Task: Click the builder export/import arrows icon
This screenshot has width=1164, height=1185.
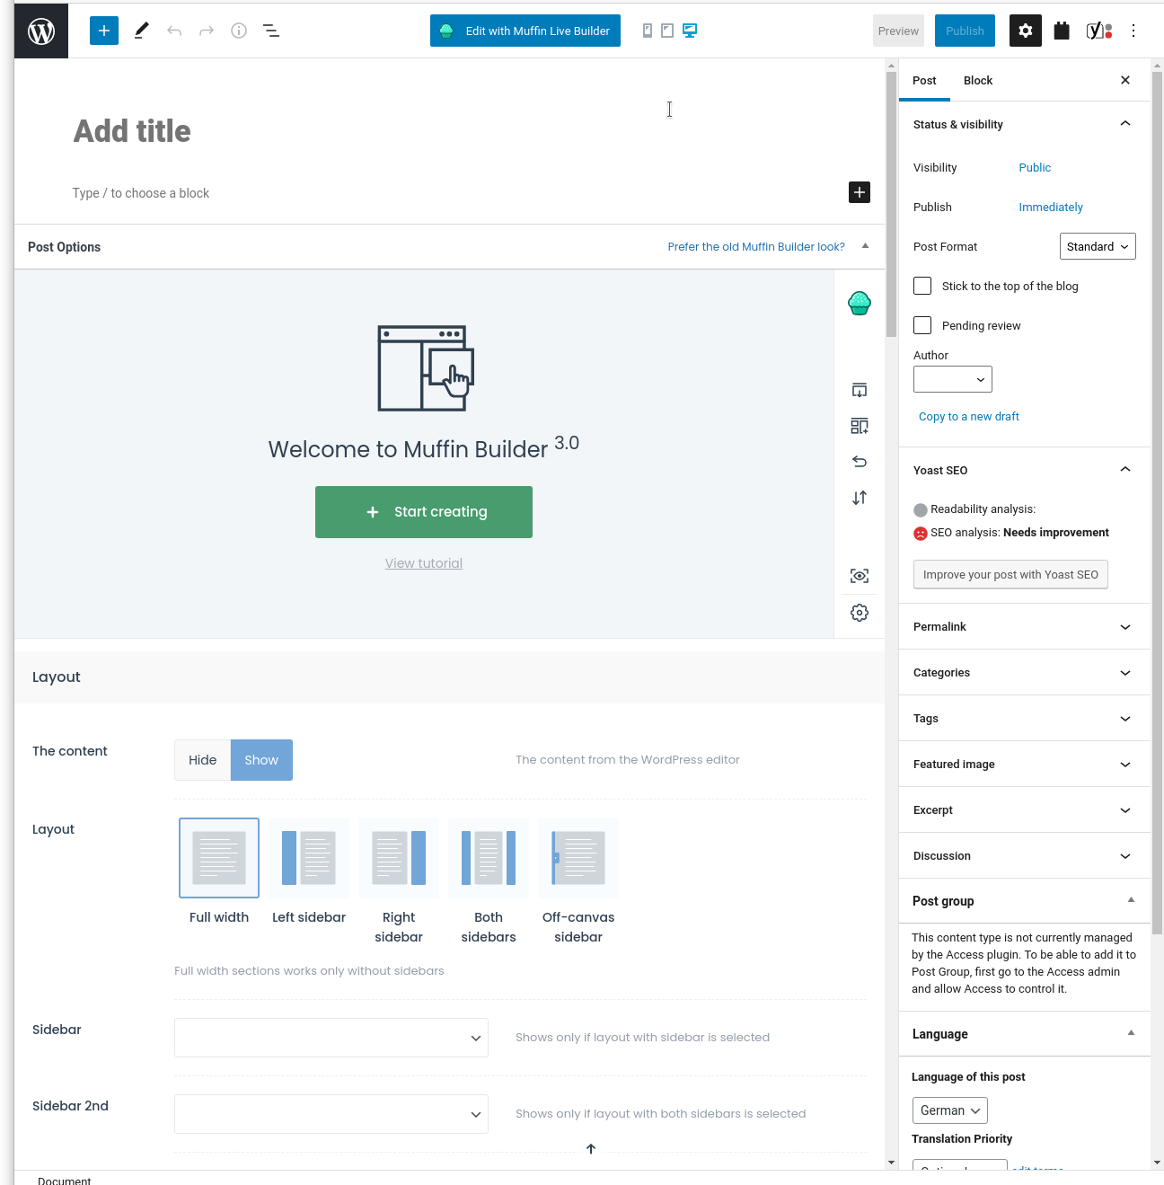Action: (860, 498)
